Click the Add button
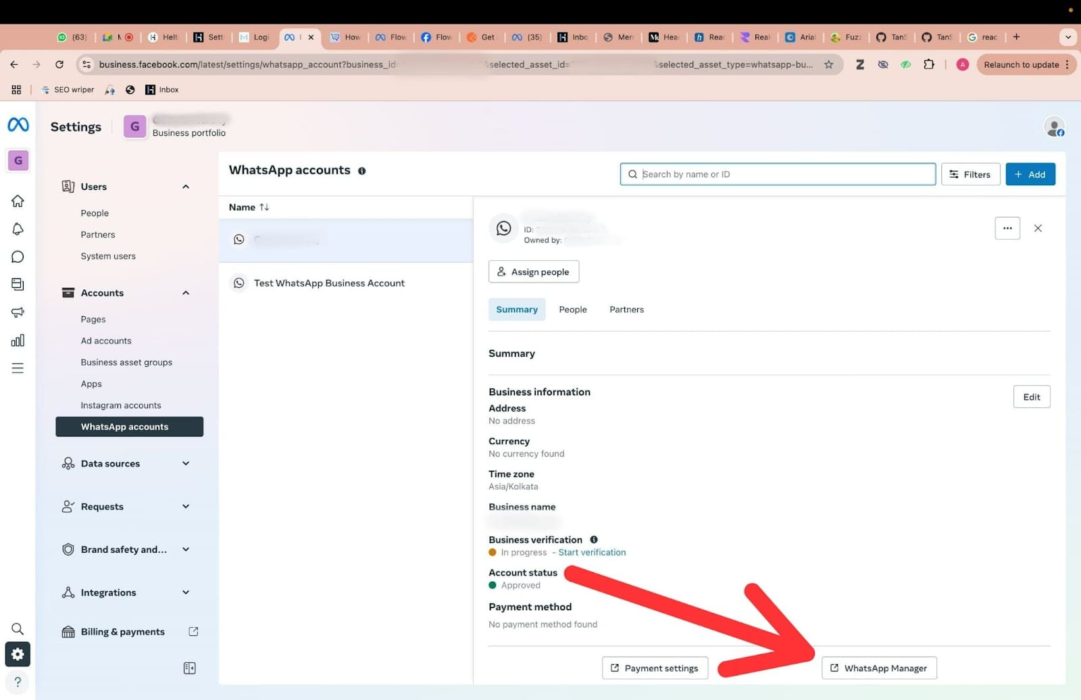The image size is (1081, 700). tap(1030, 174)
